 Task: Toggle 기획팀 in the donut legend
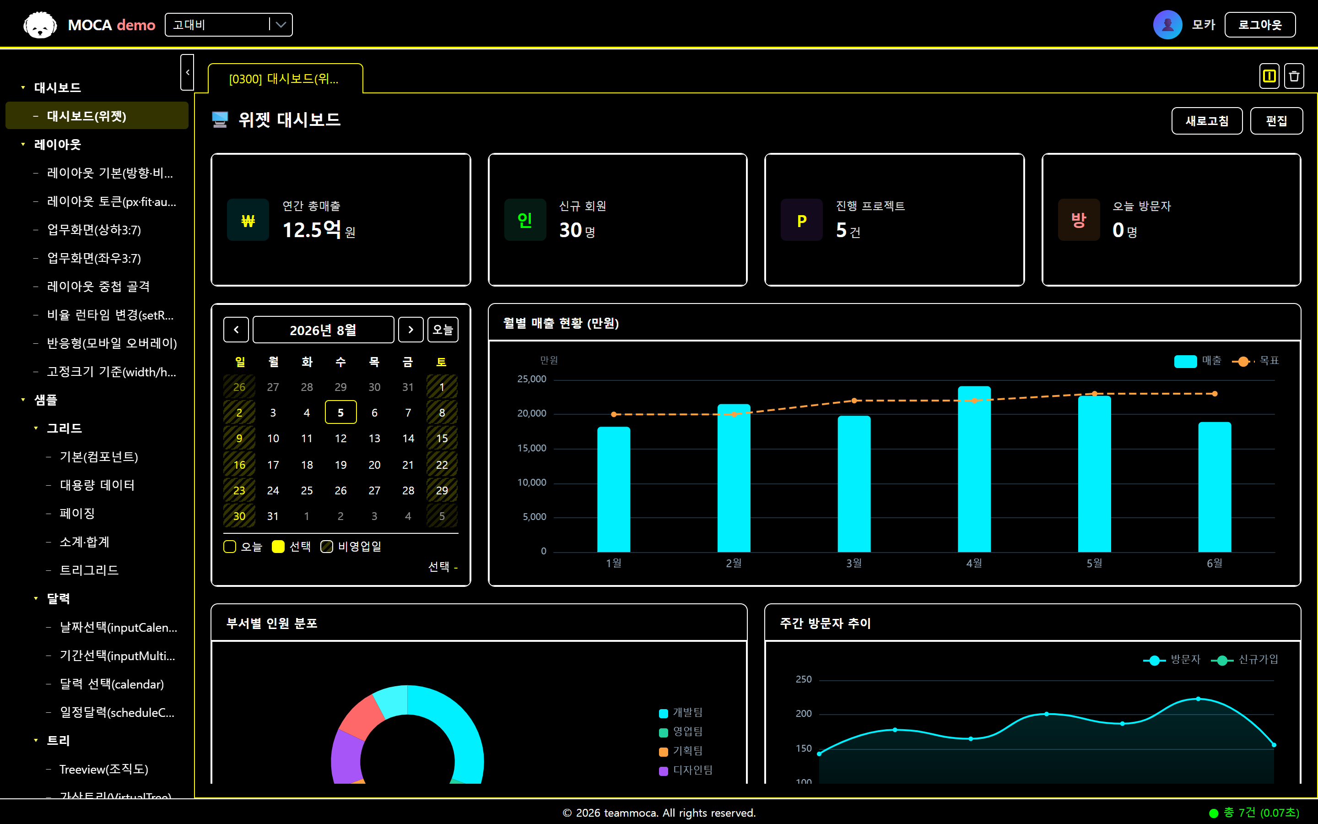click(x=681, y=752)
